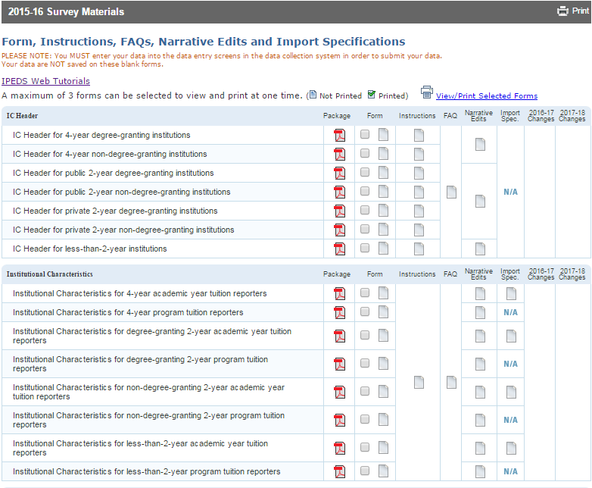
Task: Click the Print button in header bar
Action: (x=573, y=11)
